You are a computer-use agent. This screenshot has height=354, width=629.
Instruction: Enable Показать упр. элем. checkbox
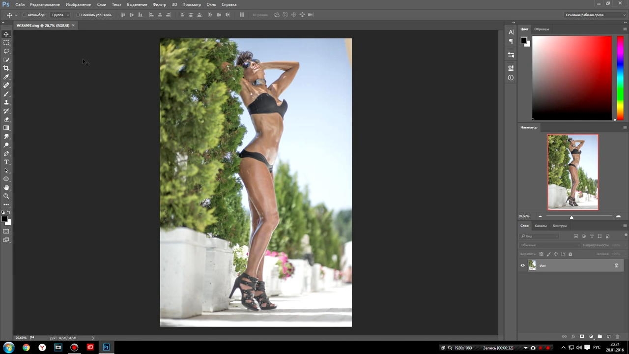(x=78, y=15)
